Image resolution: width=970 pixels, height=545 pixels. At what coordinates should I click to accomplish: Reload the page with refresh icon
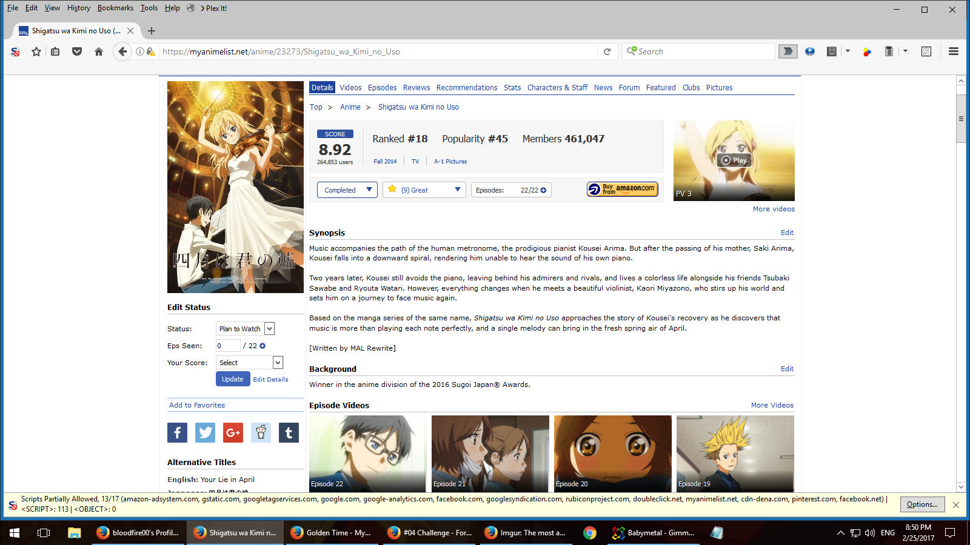pyautogui.click(x=607, y=51)
